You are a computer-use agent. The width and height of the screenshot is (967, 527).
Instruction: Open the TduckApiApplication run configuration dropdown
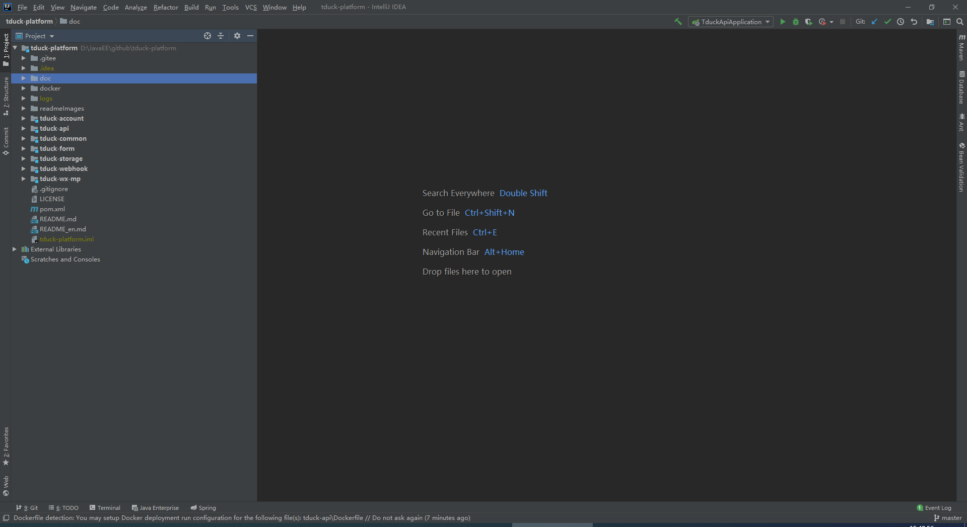731,22
